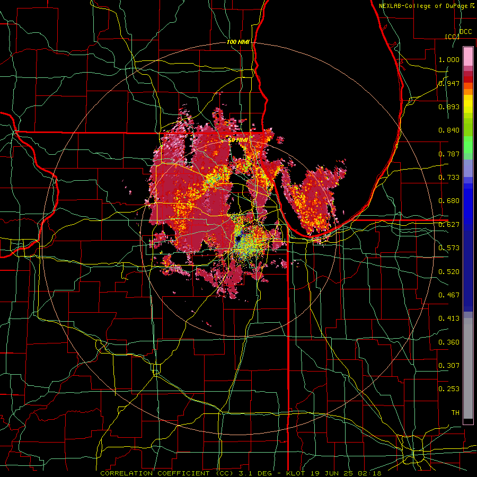Image resolution: width=477 pixels, height=477 pixels.
Task: Click the 0.573 scale value
Action: (x=449, y=248)
